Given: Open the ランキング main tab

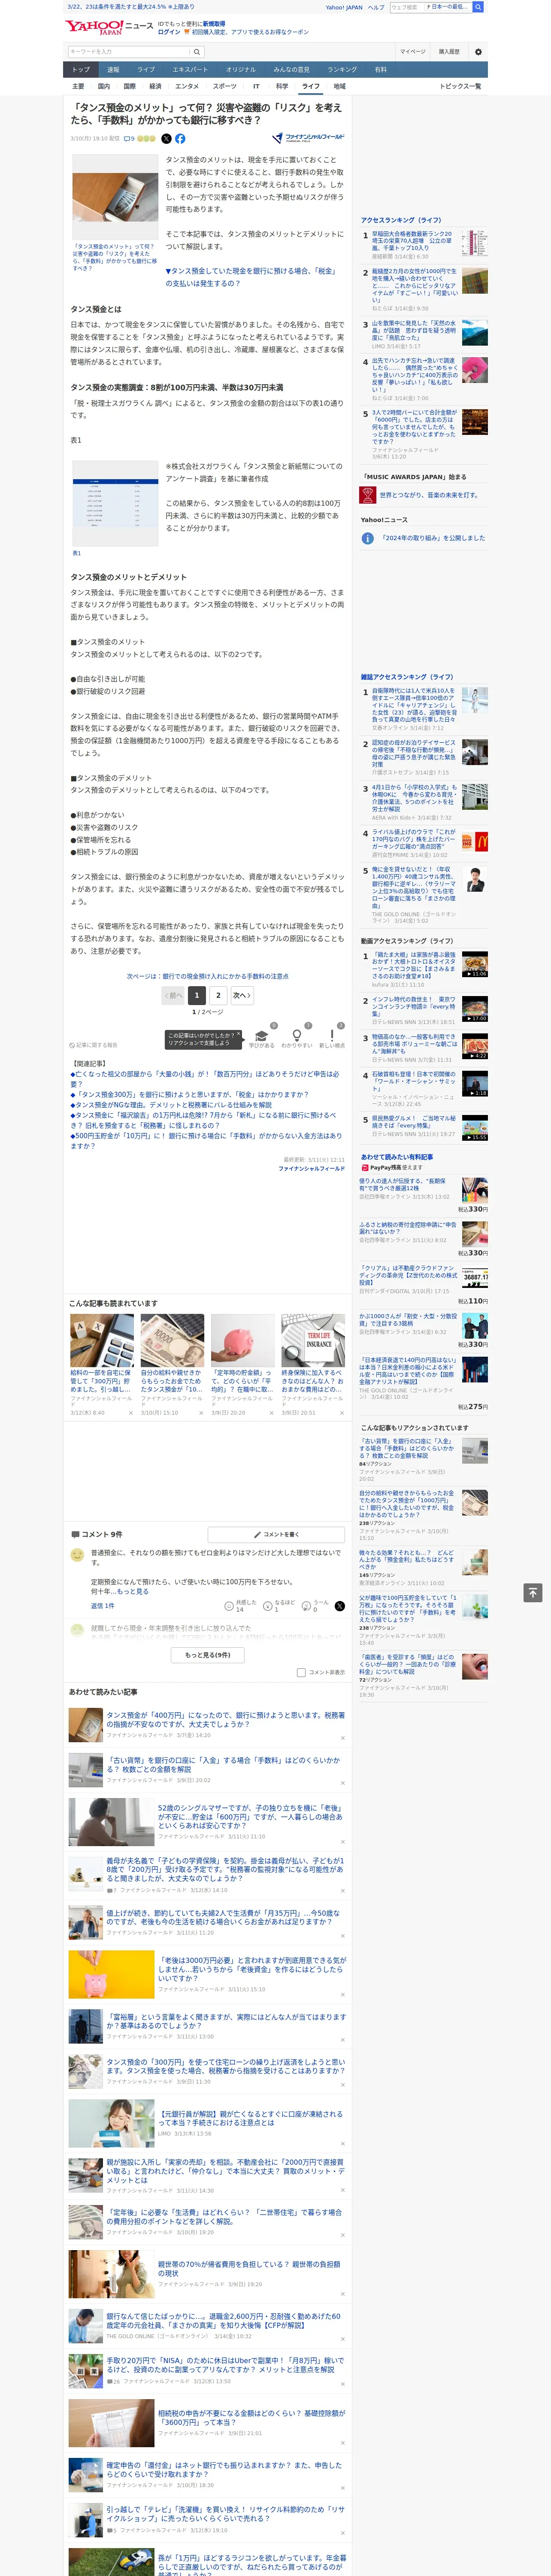Looking at the screenshot, I should [342, 70].
